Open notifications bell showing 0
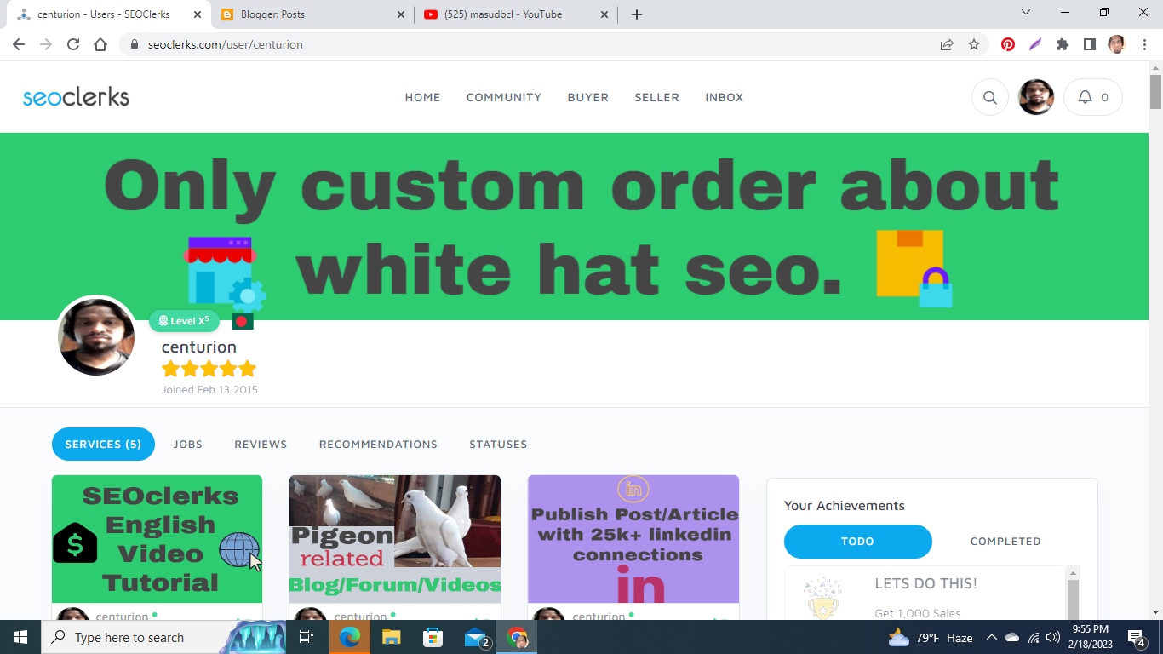 pyautogui.click(x=1093, y=97)
